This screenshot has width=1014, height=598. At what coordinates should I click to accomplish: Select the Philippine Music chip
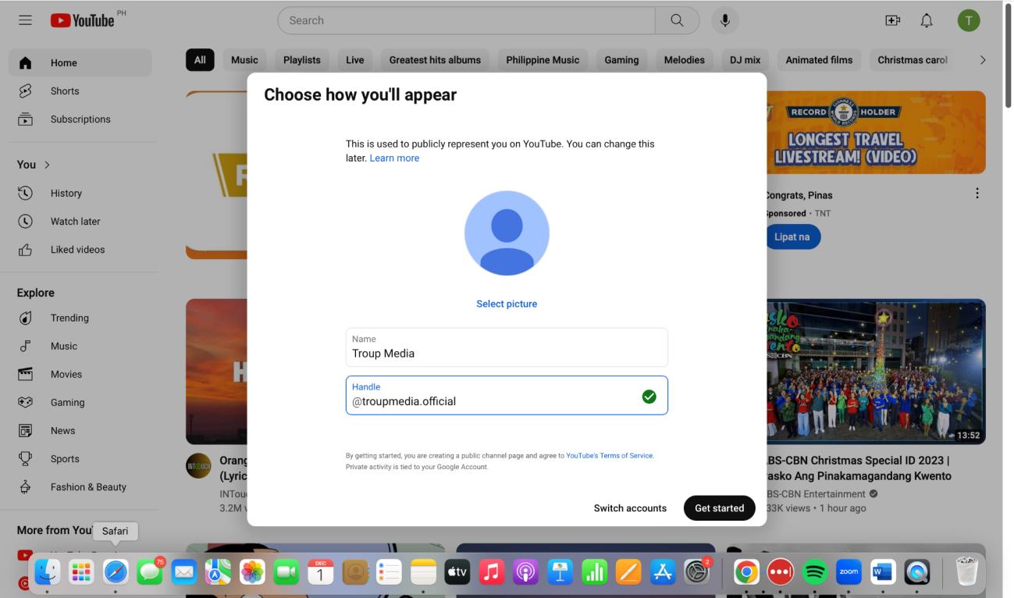[x=543, y=60]
